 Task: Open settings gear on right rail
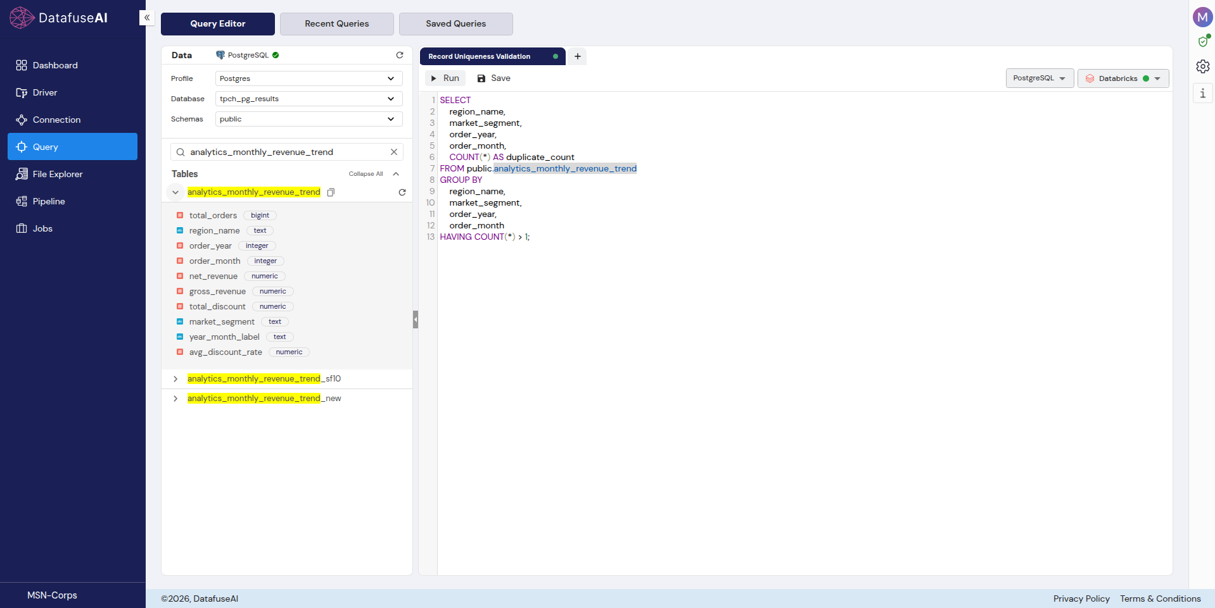pos(1203,66)
